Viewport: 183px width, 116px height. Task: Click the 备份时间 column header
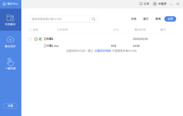tap(140, 30)
